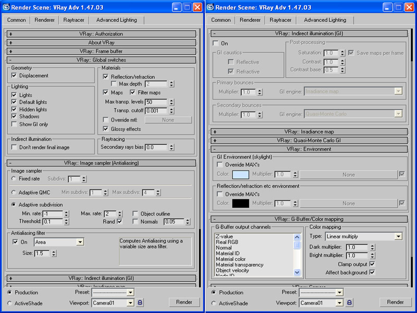Image resolution: width=417 pixels, height=313 pixels.
Task: Adjust the antialiasing filter Size spinner
Action: point(54,253)
